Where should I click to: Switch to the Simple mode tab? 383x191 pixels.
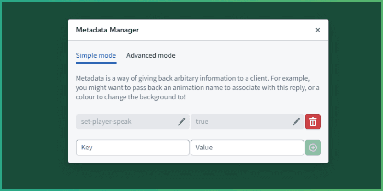coord(96,55)
